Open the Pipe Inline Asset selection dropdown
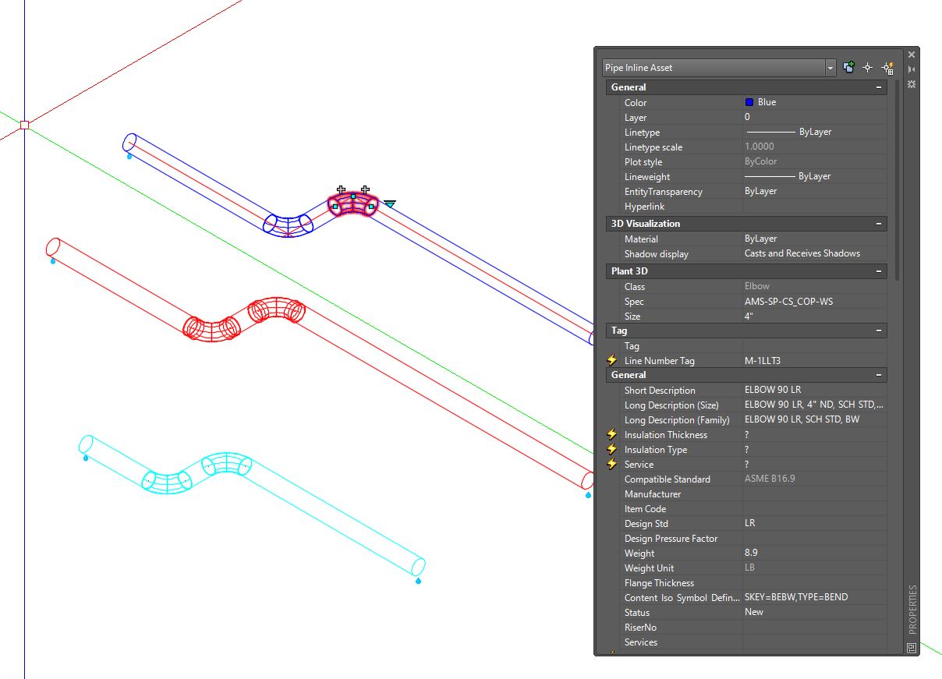This screenshot has height=679, width=942. pos(829,68)
